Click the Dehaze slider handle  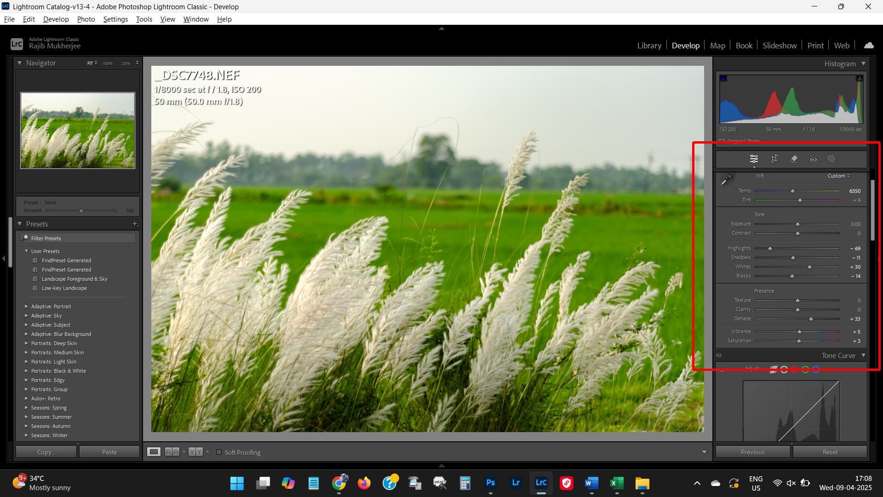[811, 319]
